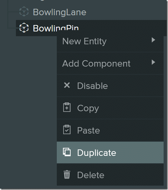Open the New Entity menu entry
The height and width of the screenshot is (190, 168).
tap(110, 41)
